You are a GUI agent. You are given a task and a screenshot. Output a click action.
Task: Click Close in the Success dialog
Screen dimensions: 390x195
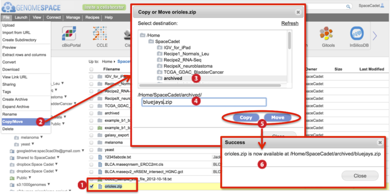click(360, 176)
